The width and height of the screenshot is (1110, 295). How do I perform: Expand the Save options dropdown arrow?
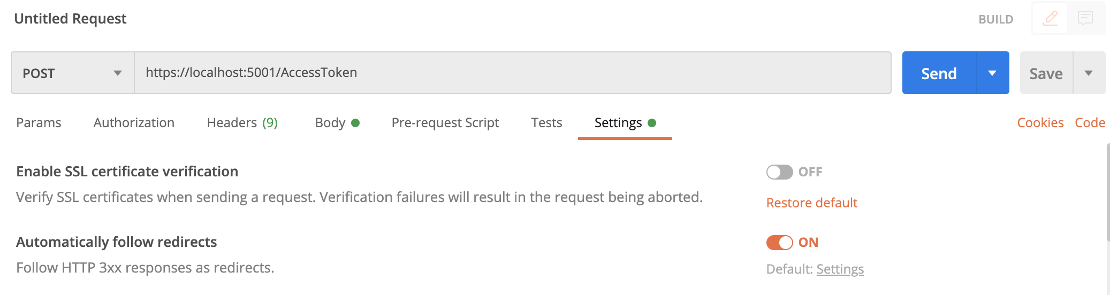point(1089,73)
